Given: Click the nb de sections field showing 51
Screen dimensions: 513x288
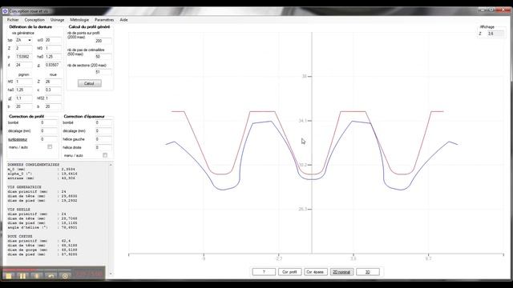Looking at the screenshot, I should click(x=103, y=72).
